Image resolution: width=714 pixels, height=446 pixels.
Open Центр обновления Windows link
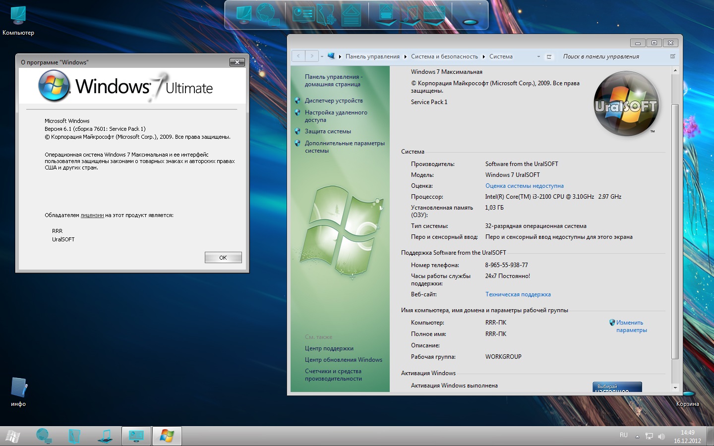[x=344, y=360]
